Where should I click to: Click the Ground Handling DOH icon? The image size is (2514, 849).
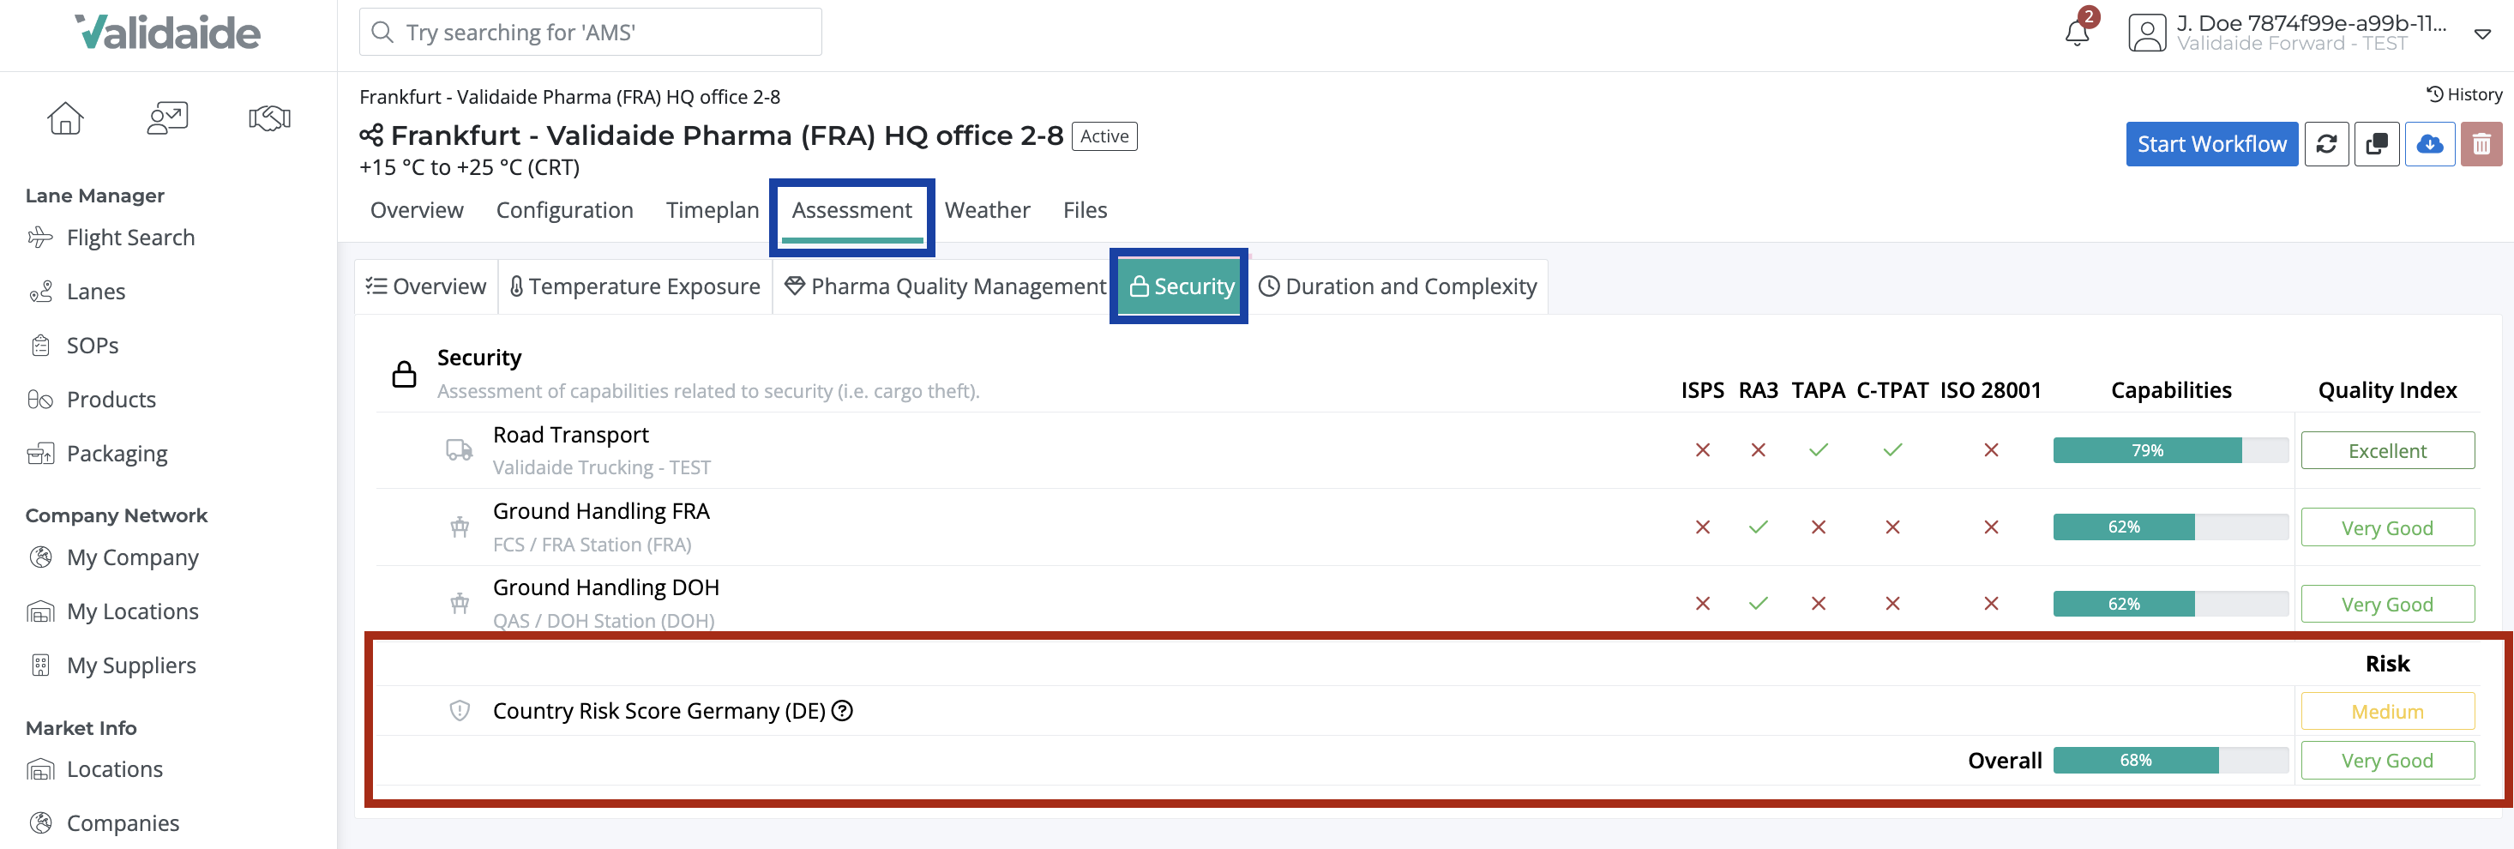(460, 603)
